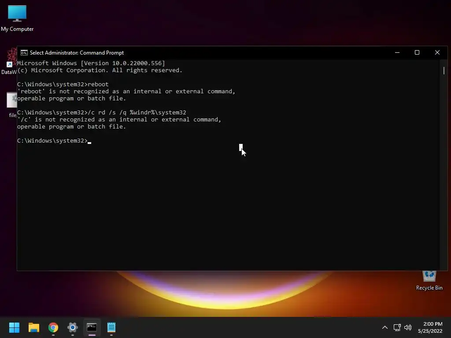Close the Command Prompt window
This screenshot has width=451, height=338.
pyautogui.click(x=437, y=53)
